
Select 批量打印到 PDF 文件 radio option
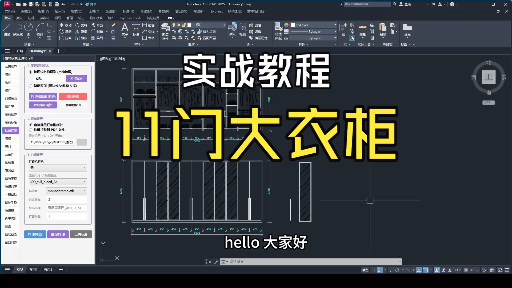click(31, 130)
